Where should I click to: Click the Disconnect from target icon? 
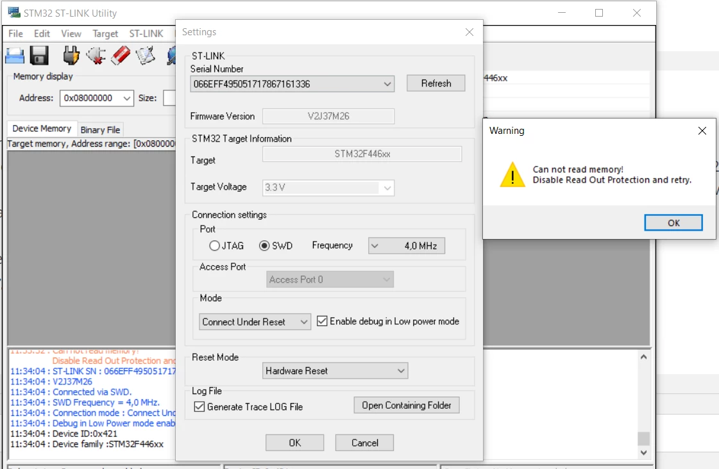point(96,56)
